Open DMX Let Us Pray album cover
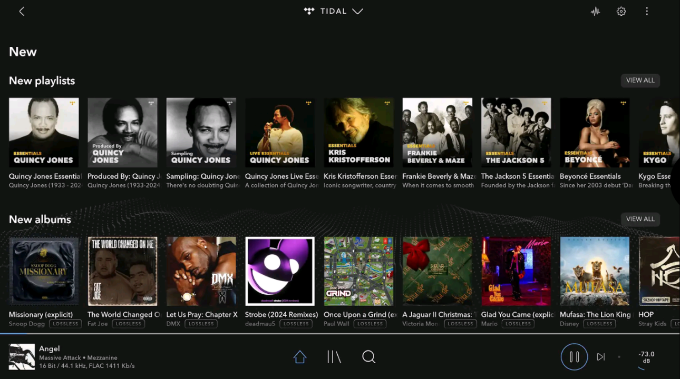This screenshot has height=379, width=680. point(201,271)
